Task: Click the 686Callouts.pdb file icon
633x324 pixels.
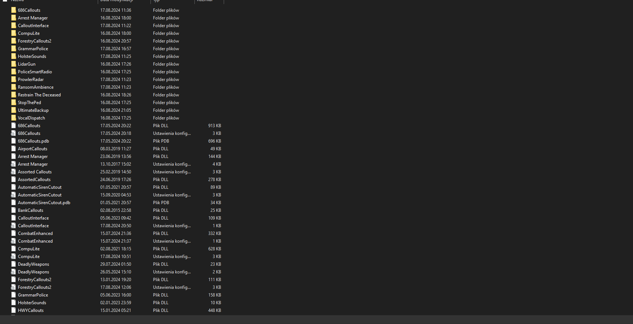Action: click(14, 141)
